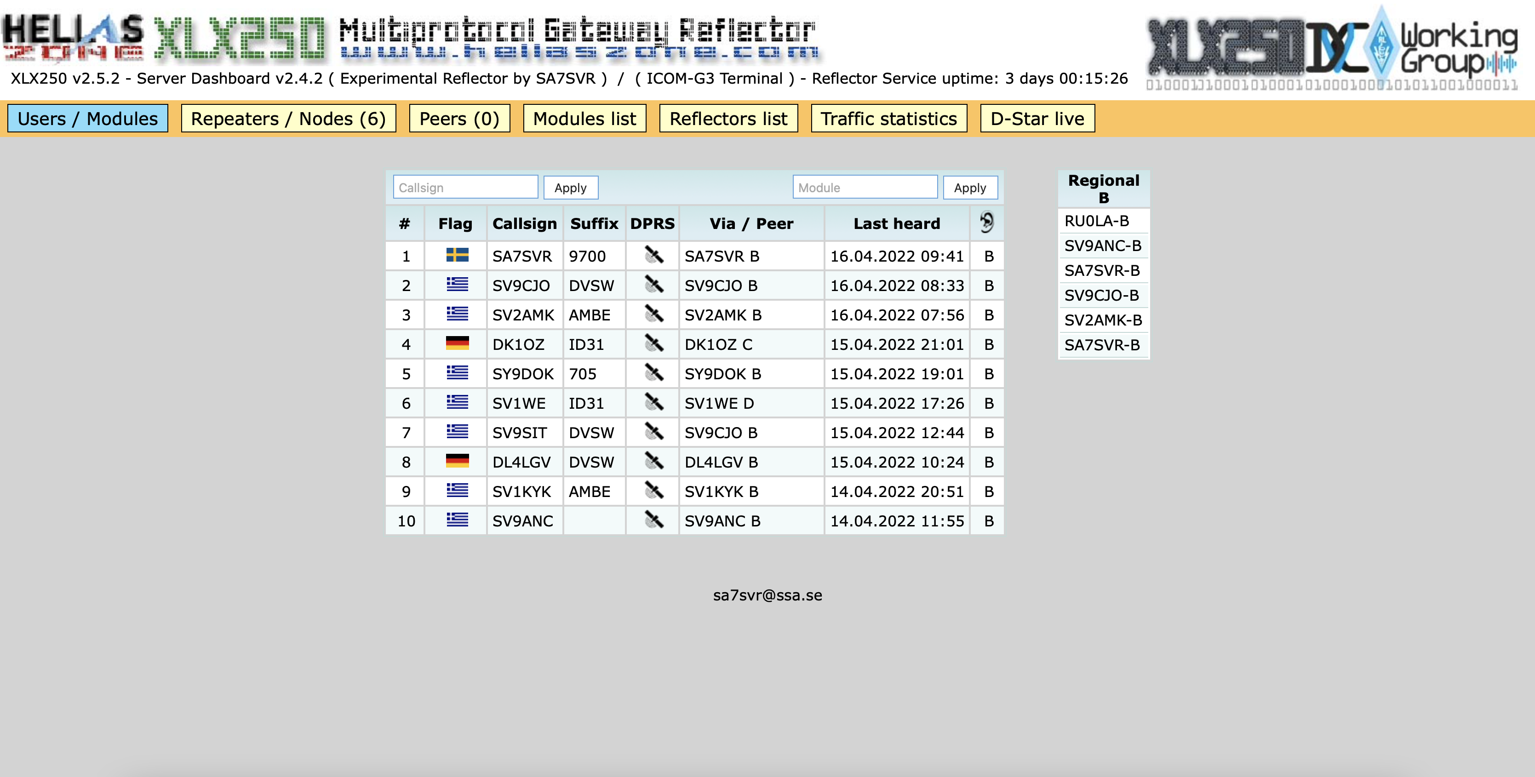Open the D-Star live tab
Screen dimensions: 1535x777
click(1037, 119)
